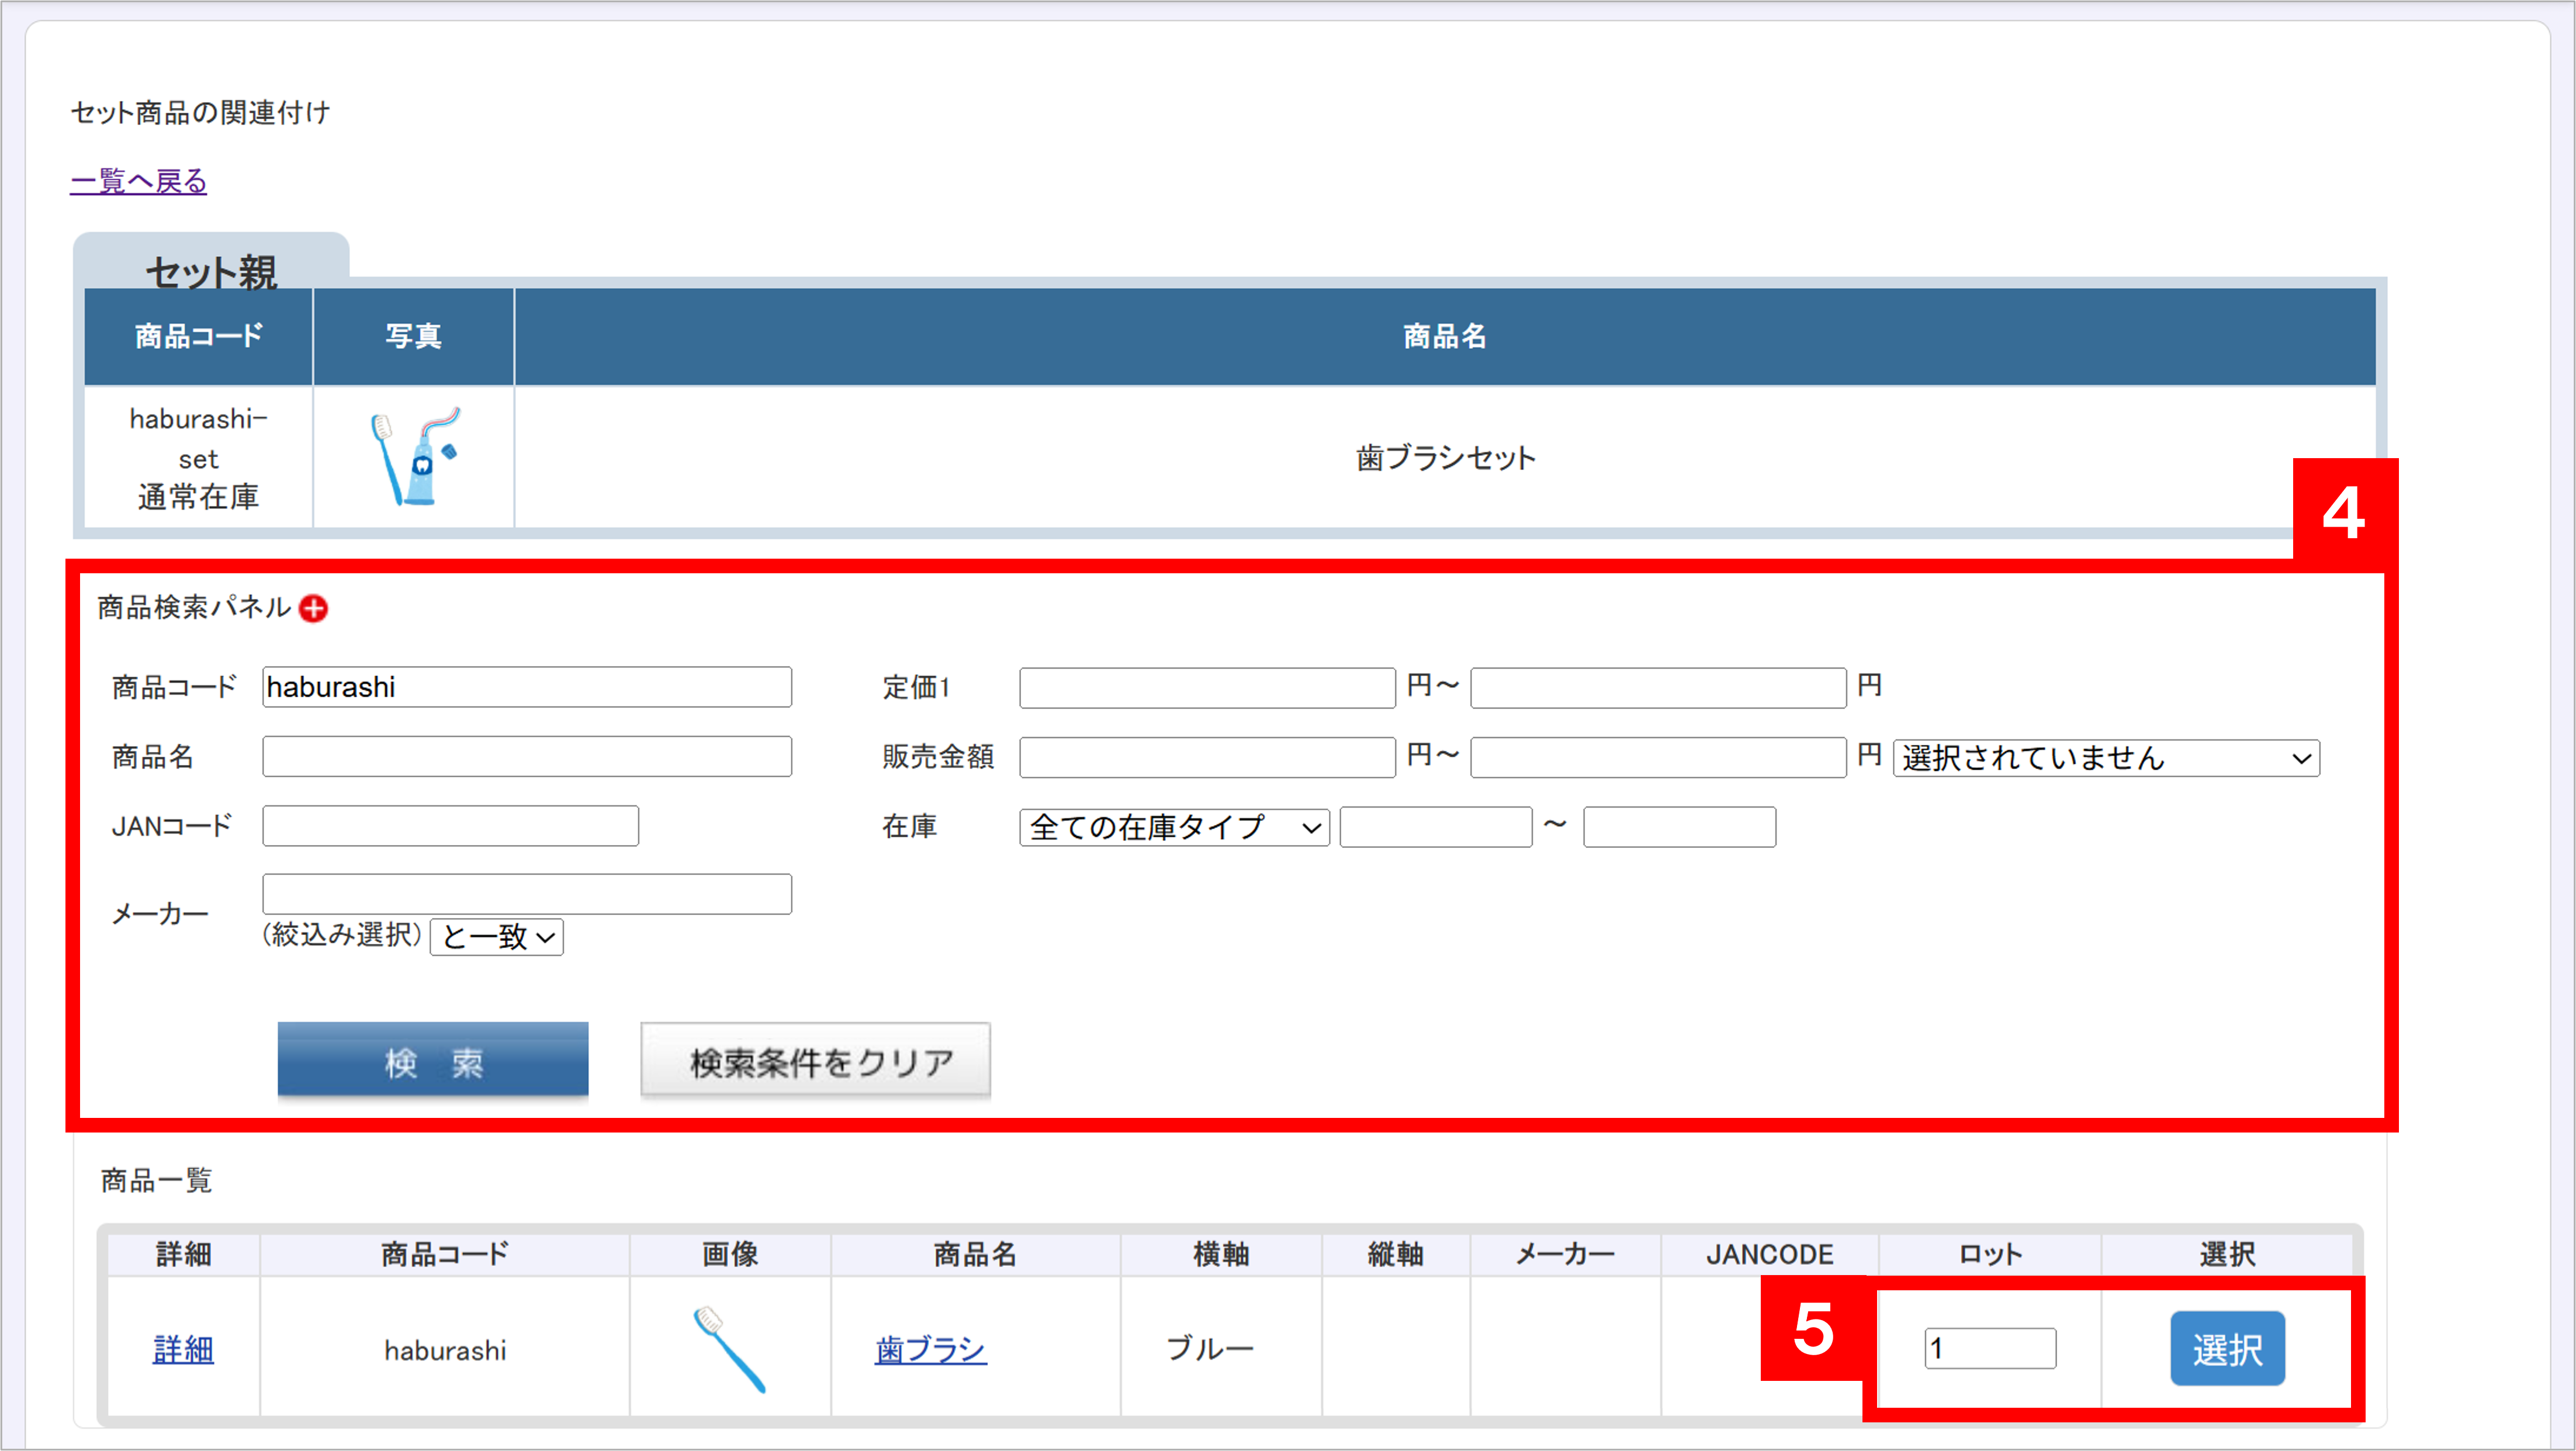Click the ロット quantity field showing 1
The width and height of the screenshot is (2576, 1451).
click(x=1990, y=1348)
